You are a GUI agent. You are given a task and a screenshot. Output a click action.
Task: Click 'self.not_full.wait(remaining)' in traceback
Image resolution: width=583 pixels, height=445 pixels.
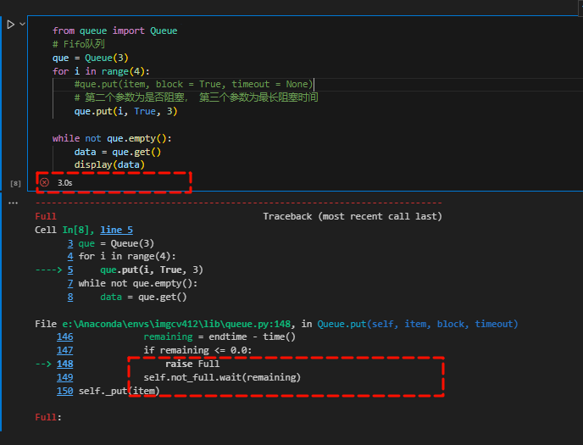tap(222, 377)
